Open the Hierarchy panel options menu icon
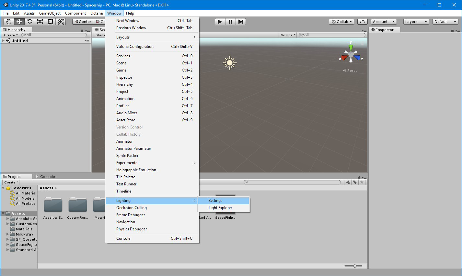The height and width of the screenshot is (276, 462). [x=87, y=30]
